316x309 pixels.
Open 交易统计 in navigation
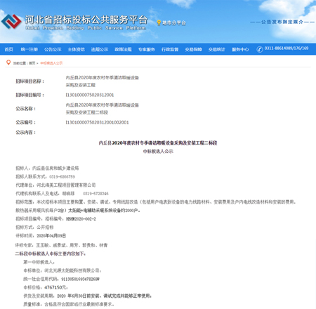point(217,49)
